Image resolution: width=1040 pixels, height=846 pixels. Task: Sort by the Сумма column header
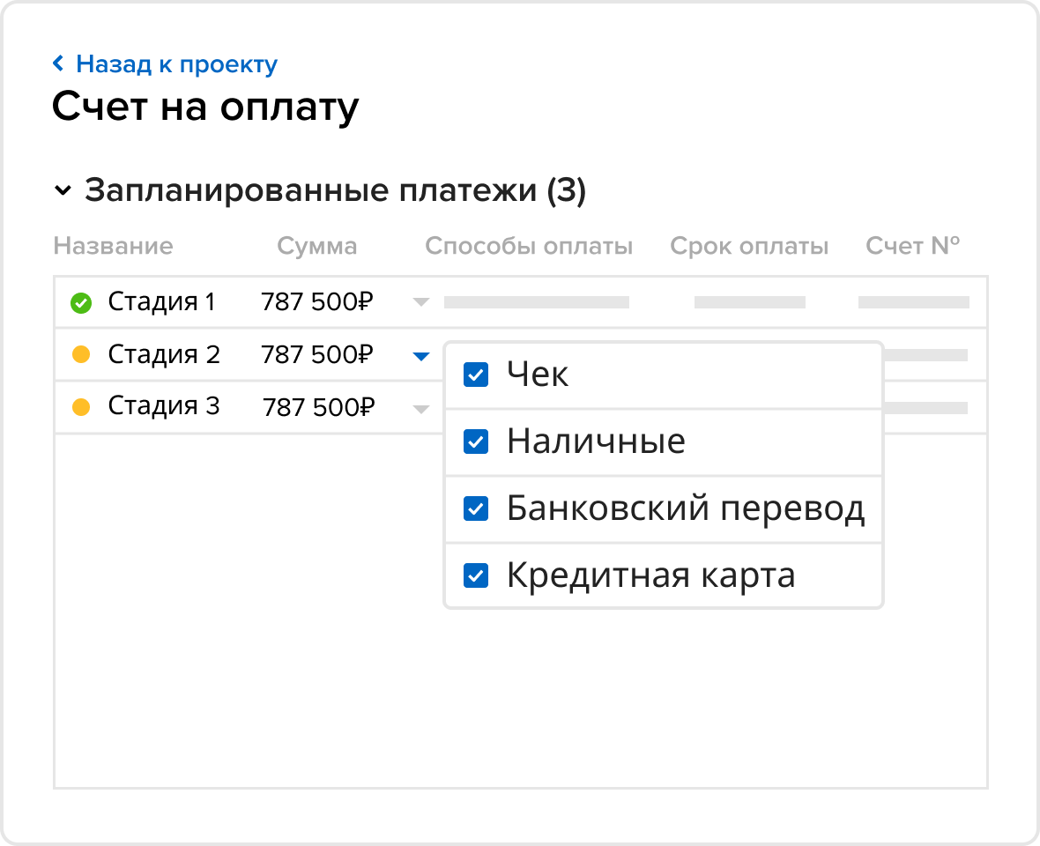pos(317,246)
